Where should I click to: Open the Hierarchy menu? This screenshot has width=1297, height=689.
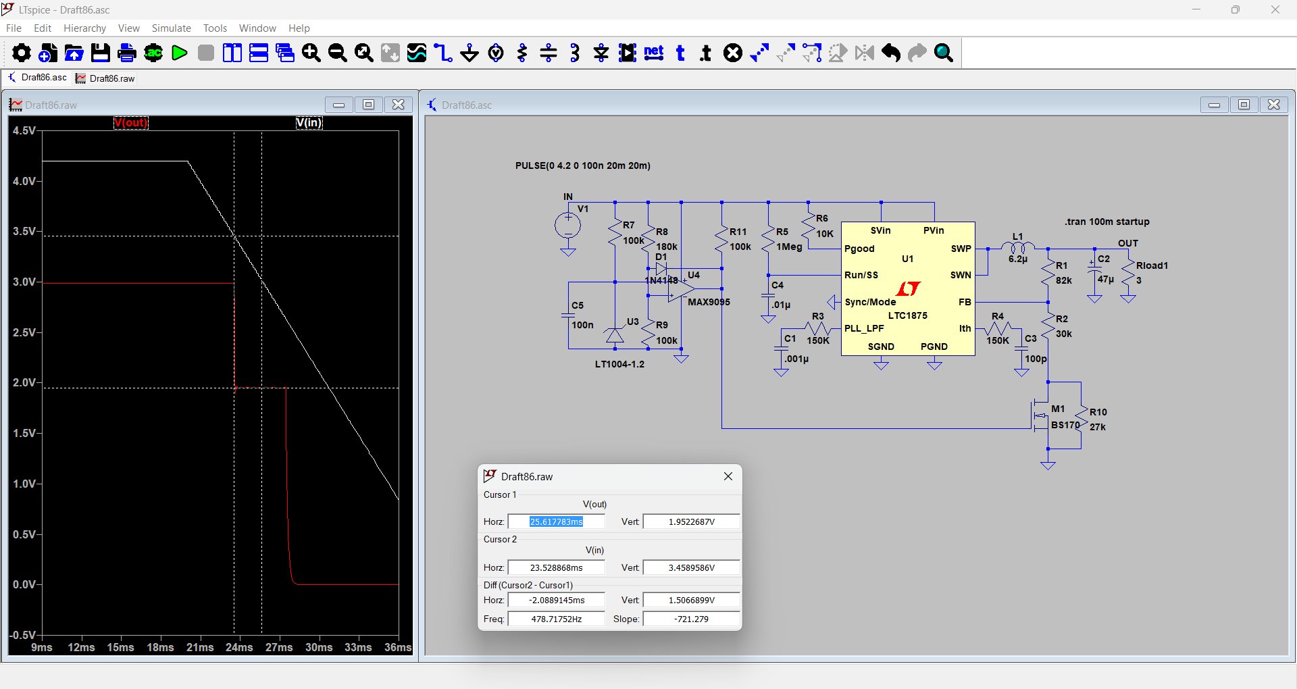[x=84, y=28]
